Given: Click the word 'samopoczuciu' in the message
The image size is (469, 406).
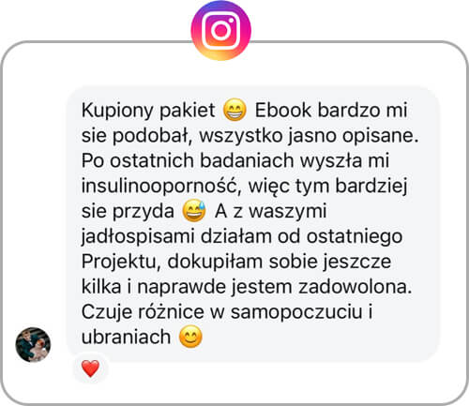Looking at the screenshot, I should [296, 312].
